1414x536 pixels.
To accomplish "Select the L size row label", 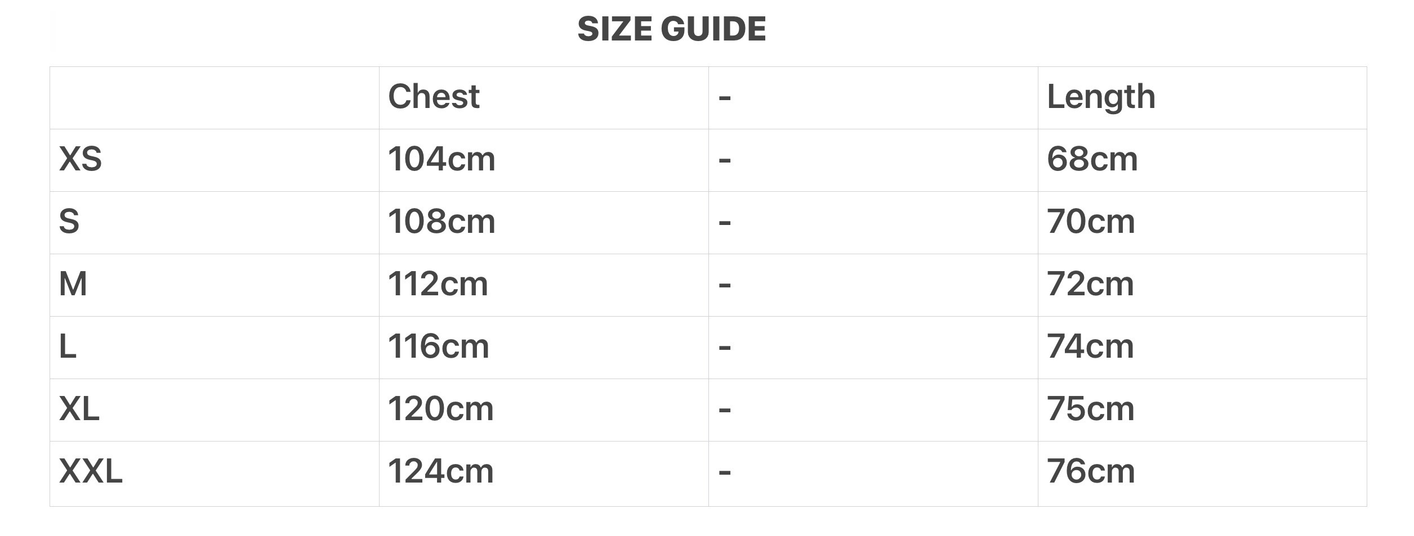I will 68,346.
